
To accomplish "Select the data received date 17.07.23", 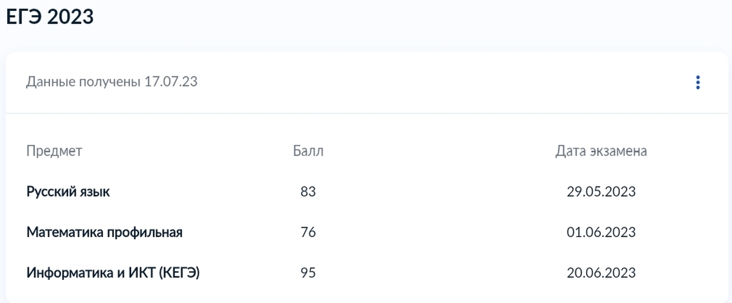I will point(171,82).
